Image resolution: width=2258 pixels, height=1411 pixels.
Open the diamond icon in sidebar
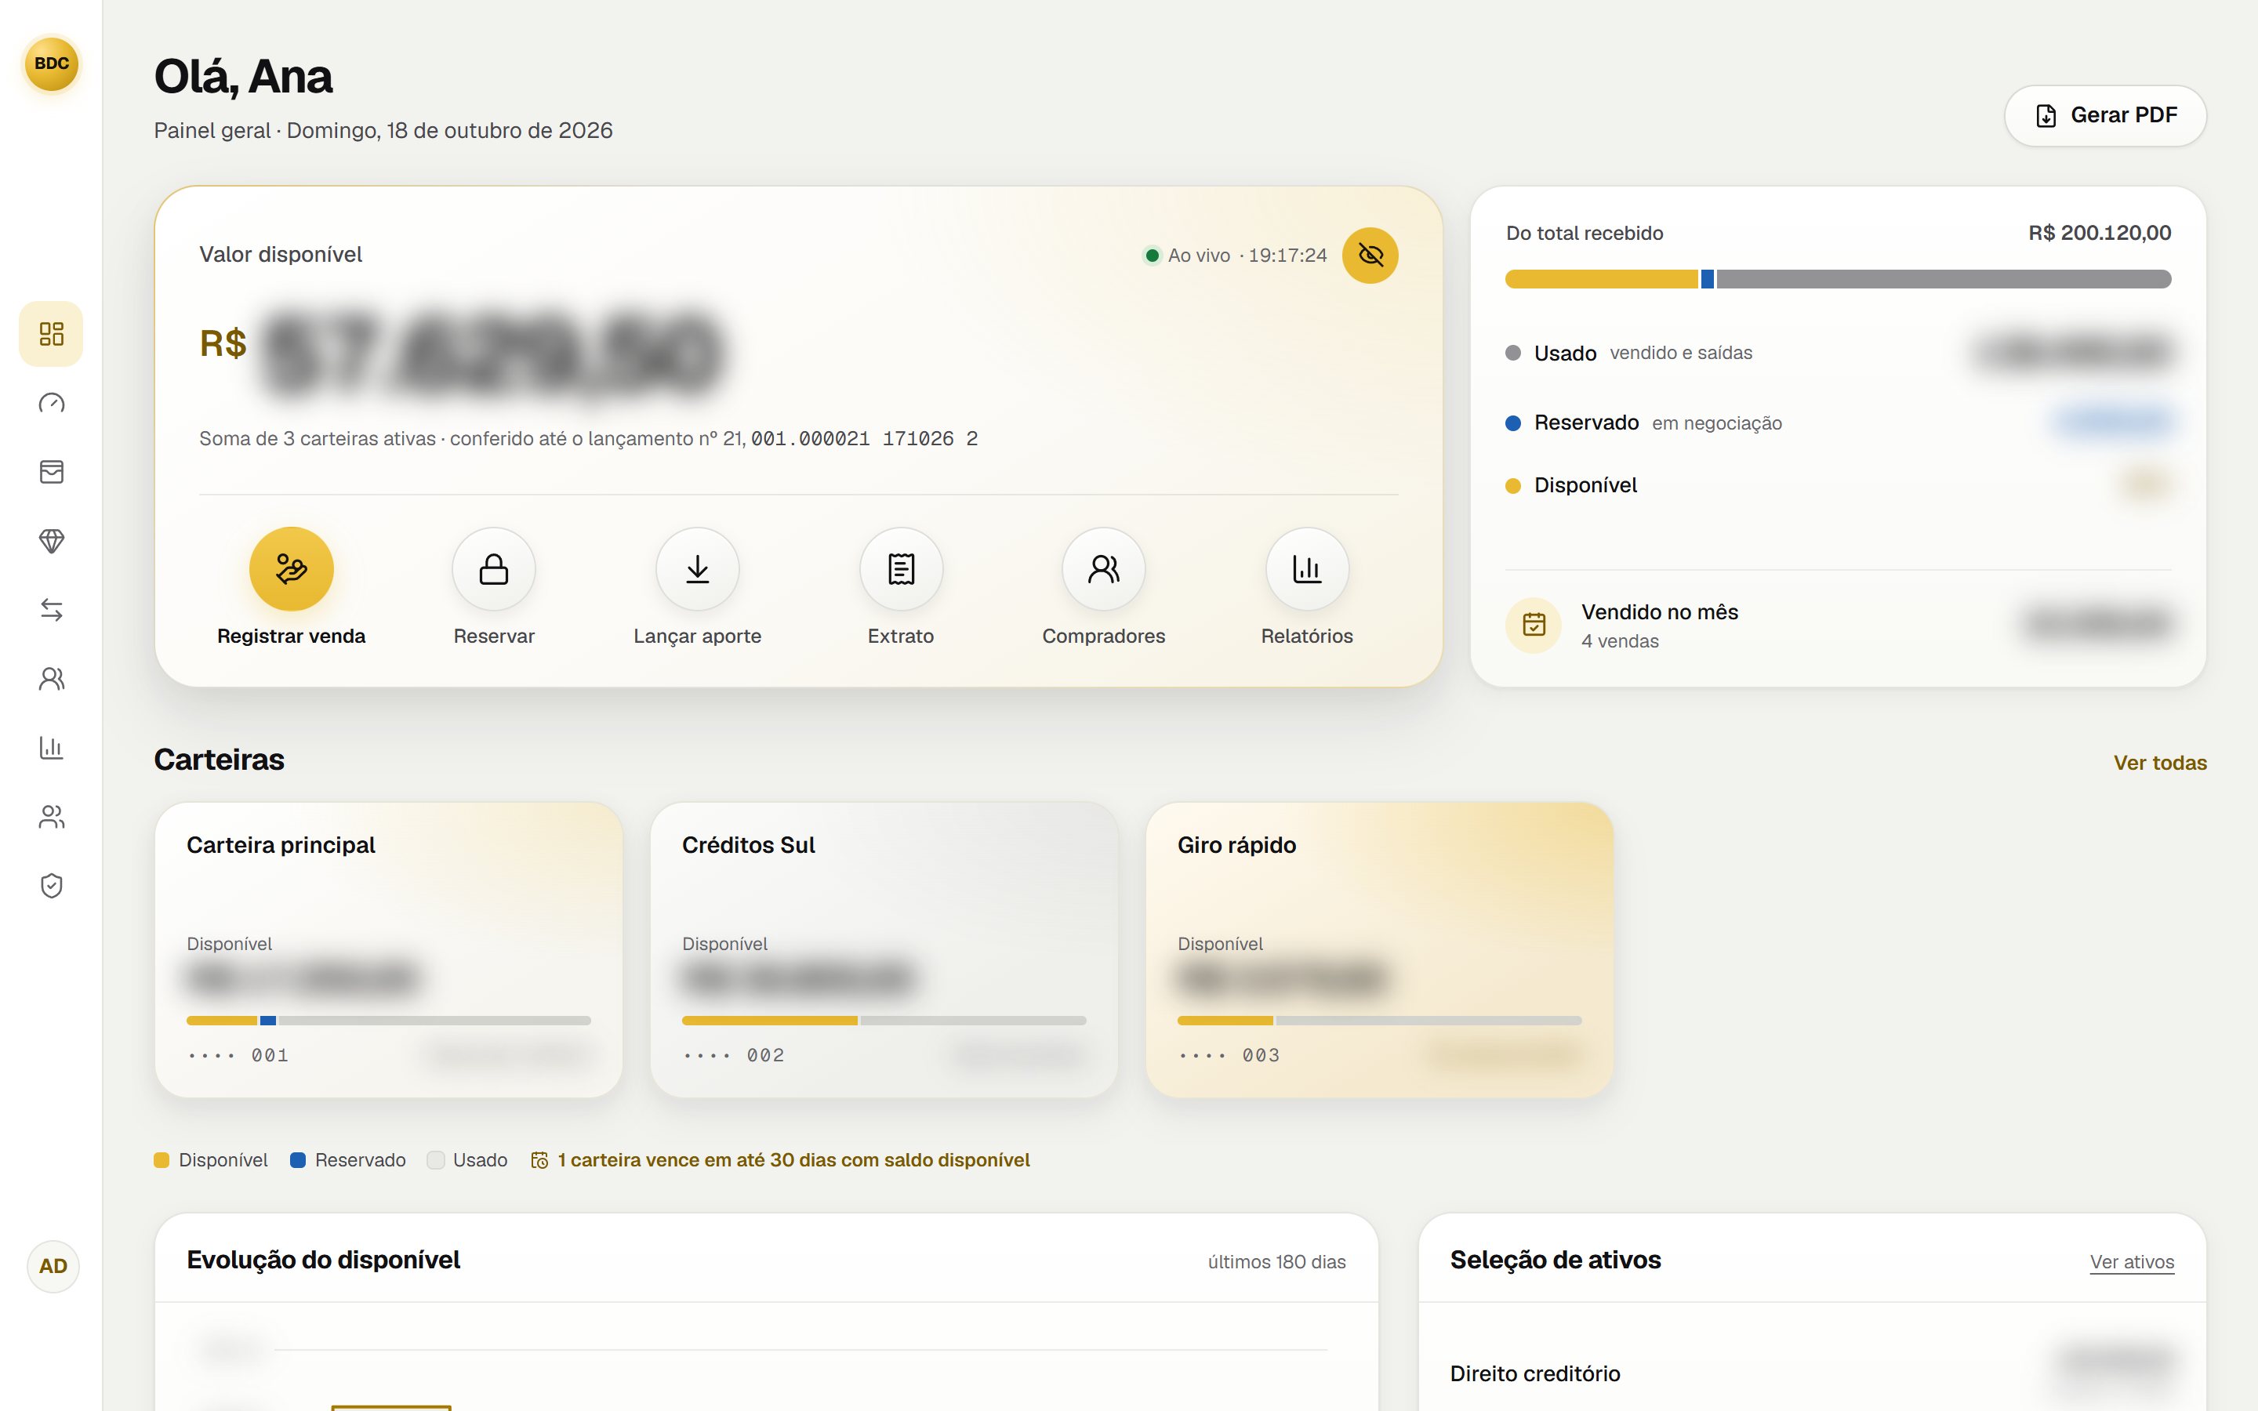click(51, 541)
